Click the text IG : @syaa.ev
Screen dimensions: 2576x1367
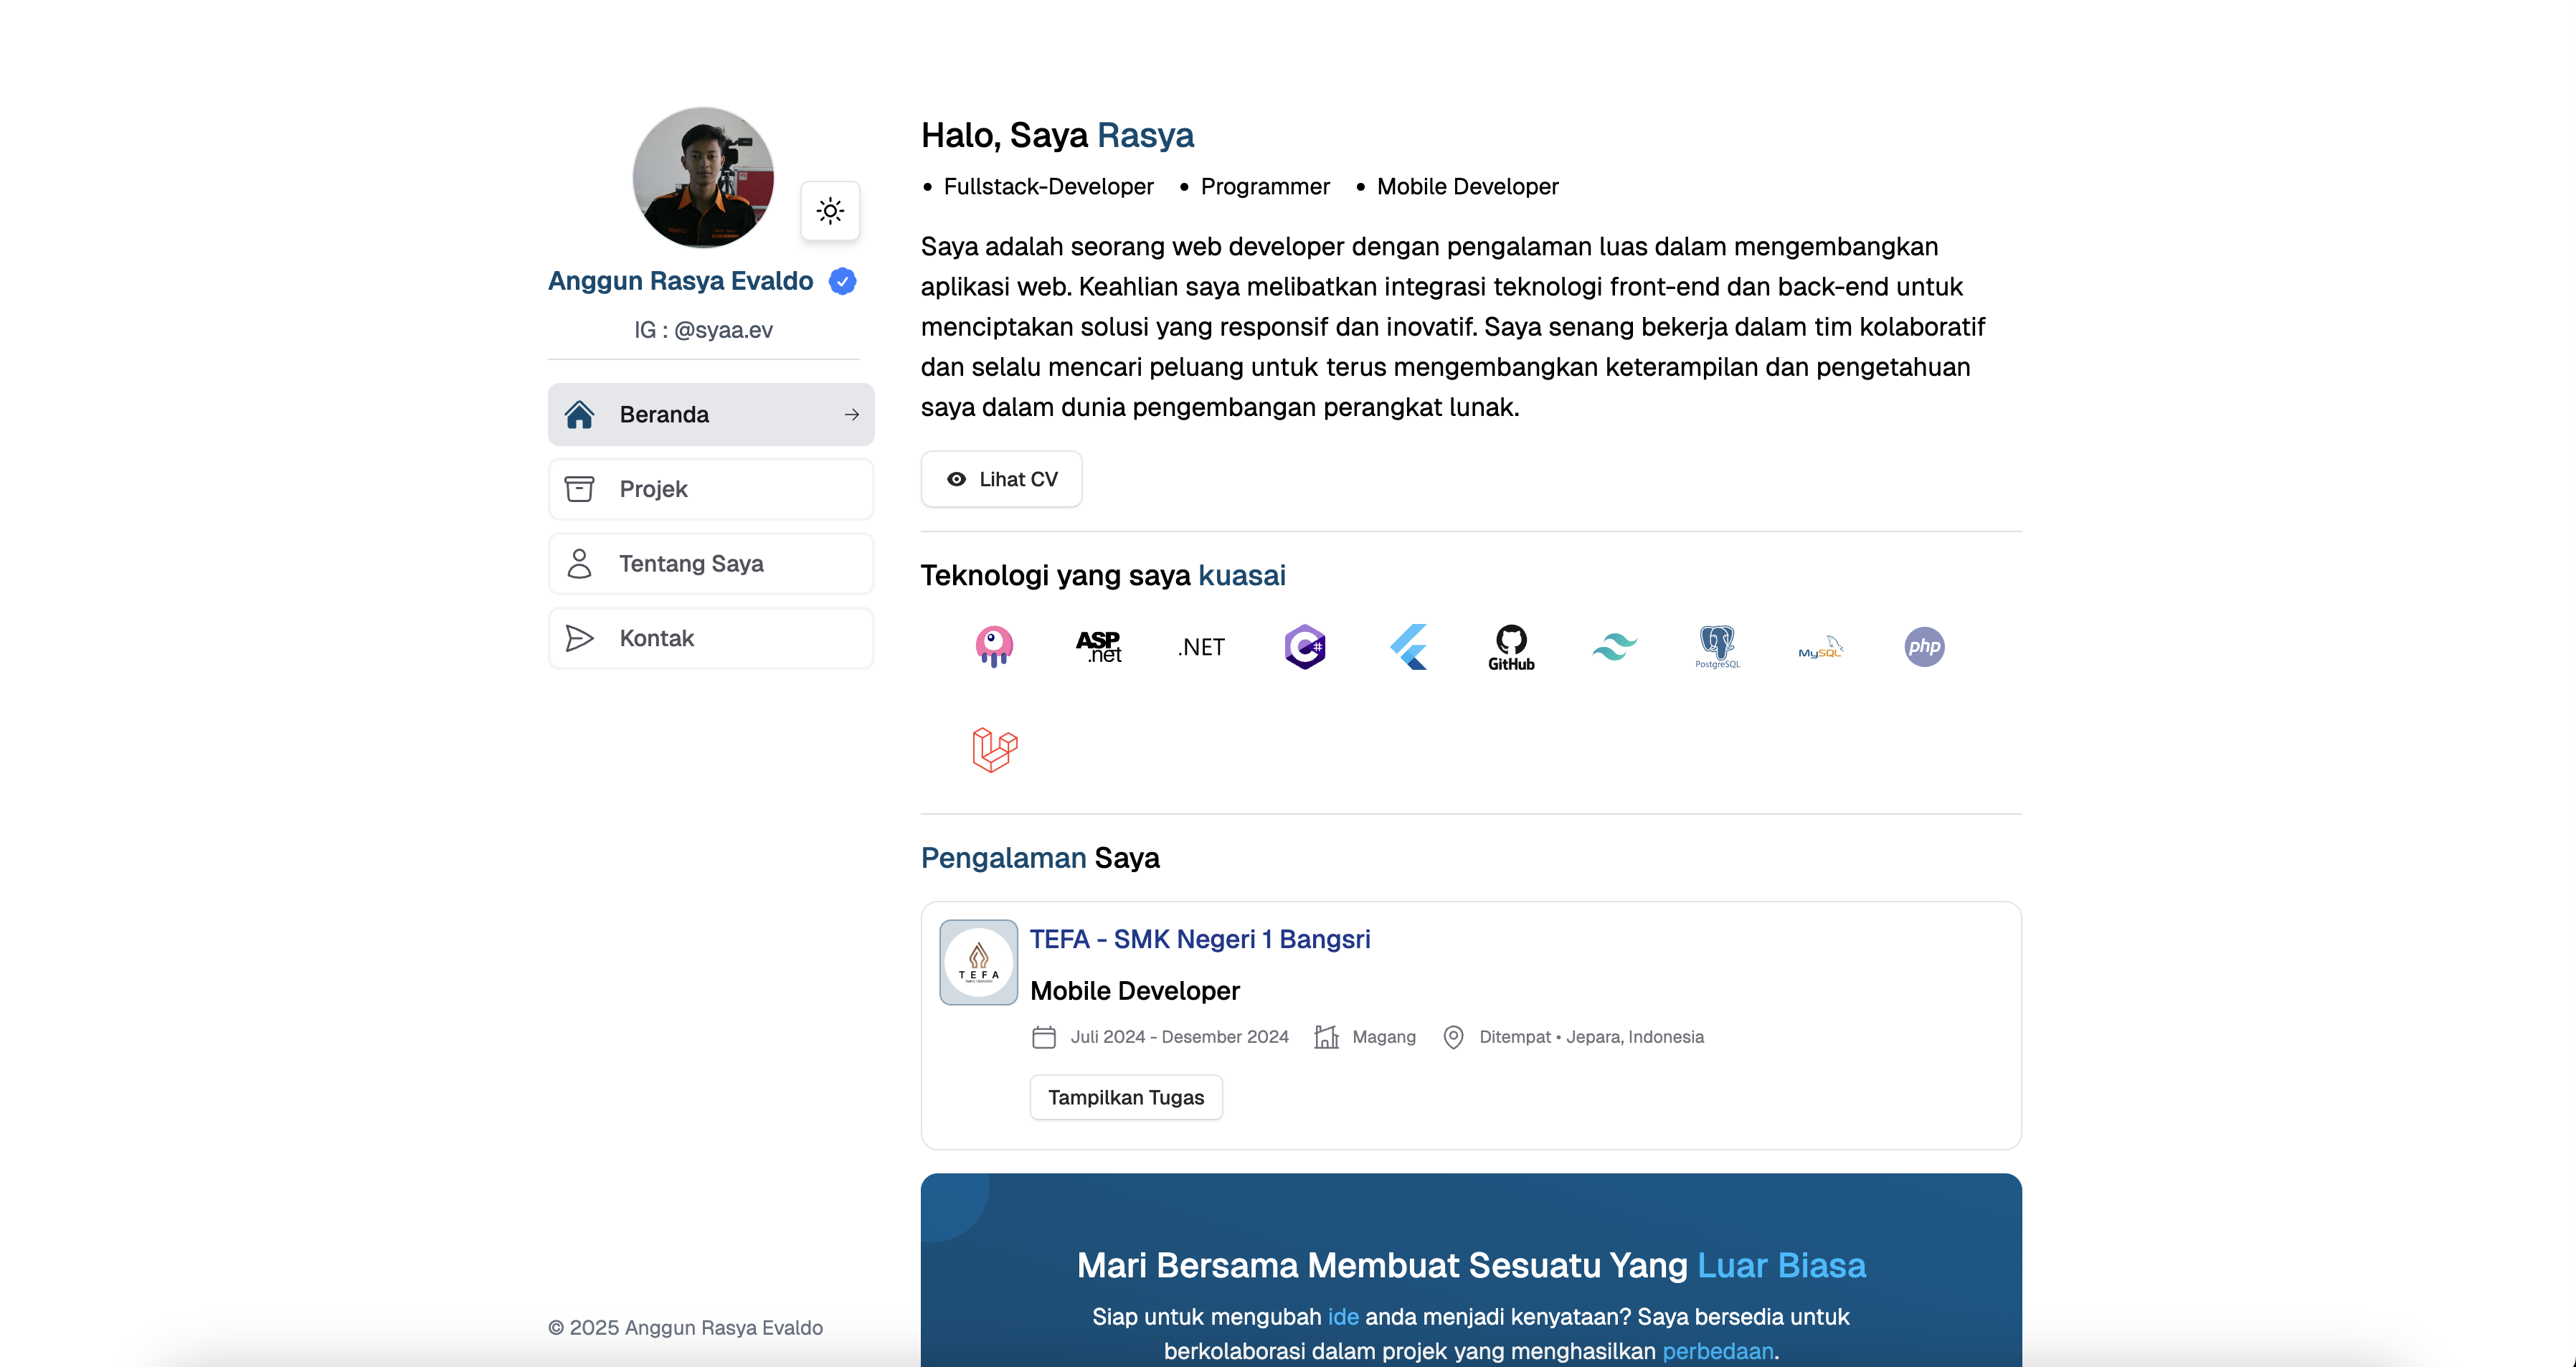[703, 330]
